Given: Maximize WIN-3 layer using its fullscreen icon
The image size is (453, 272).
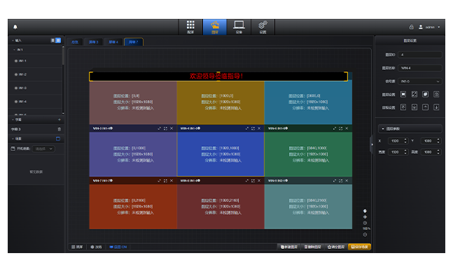Looking at the screenshot, I should tap(165, 129).
